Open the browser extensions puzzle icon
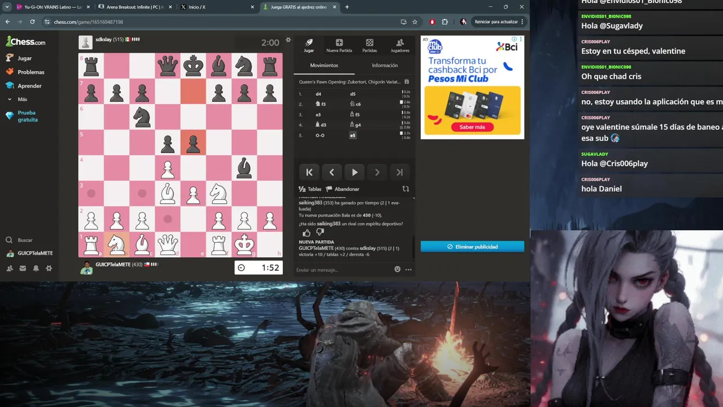 tap(445, 21)
